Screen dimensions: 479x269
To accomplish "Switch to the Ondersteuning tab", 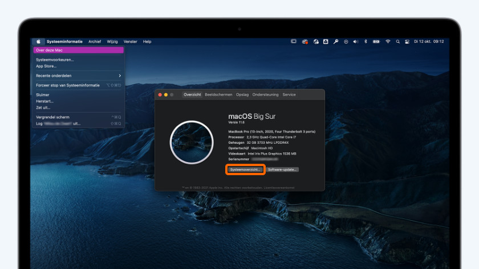I will pos(266,95).
